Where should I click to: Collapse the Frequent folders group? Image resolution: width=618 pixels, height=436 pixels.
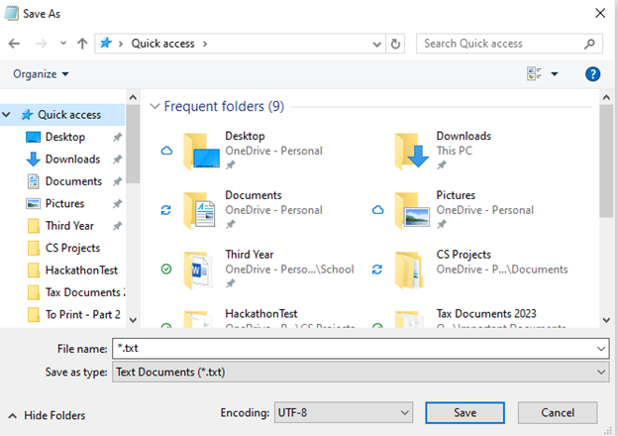154,106
